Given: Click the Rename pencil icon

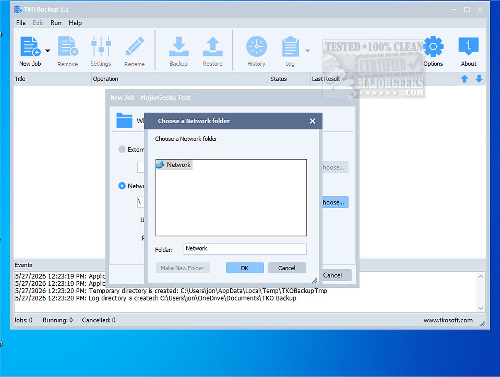Looking at the screenshot, I should click(134, 46).
